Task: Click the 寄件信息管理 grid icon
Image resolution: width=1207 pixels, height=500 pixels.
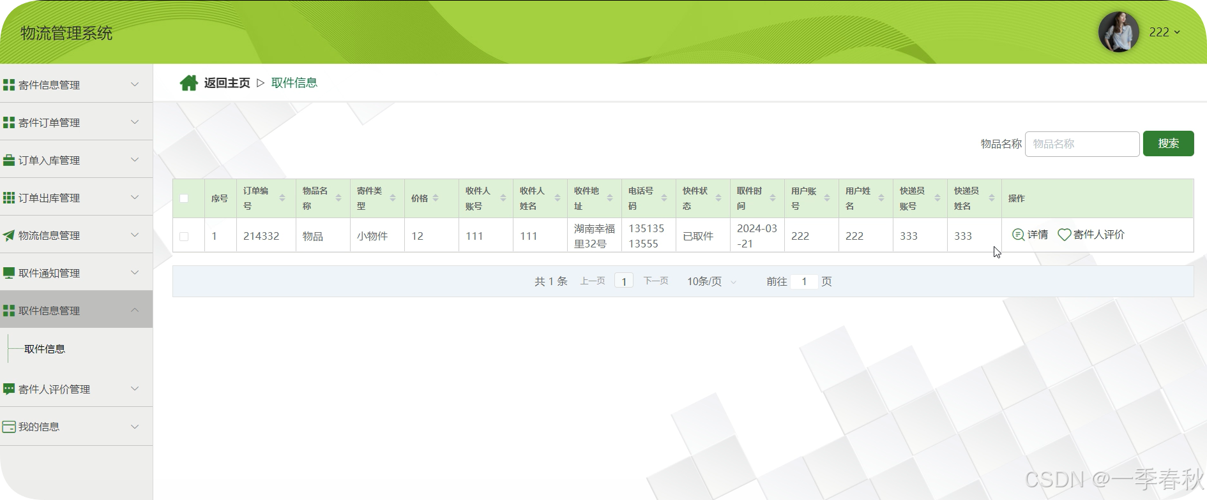Action: (9, 85)
